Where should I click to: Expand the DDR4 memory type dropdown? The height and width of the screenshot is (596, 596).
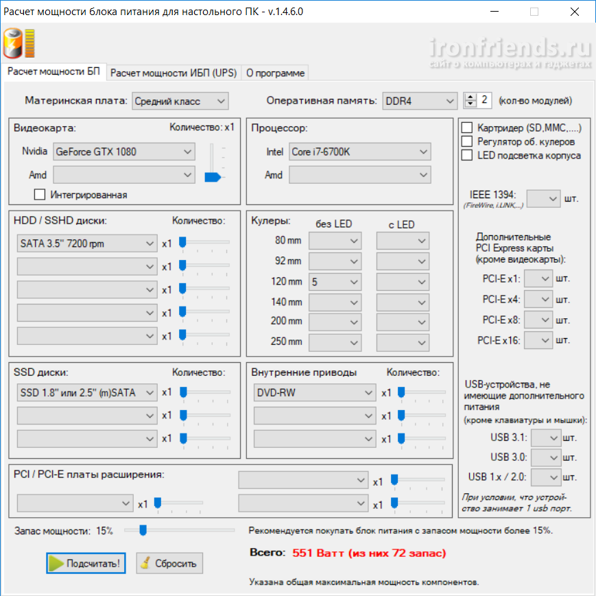coord(419,101)
